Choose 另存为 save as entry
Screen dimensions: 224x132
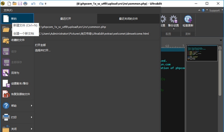pos(17,73)
